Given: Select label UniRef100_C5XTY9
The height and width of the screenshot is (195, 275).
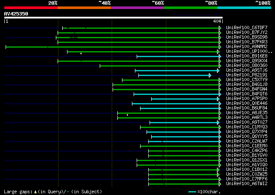Looking at the screenshot, I should 247,80.
